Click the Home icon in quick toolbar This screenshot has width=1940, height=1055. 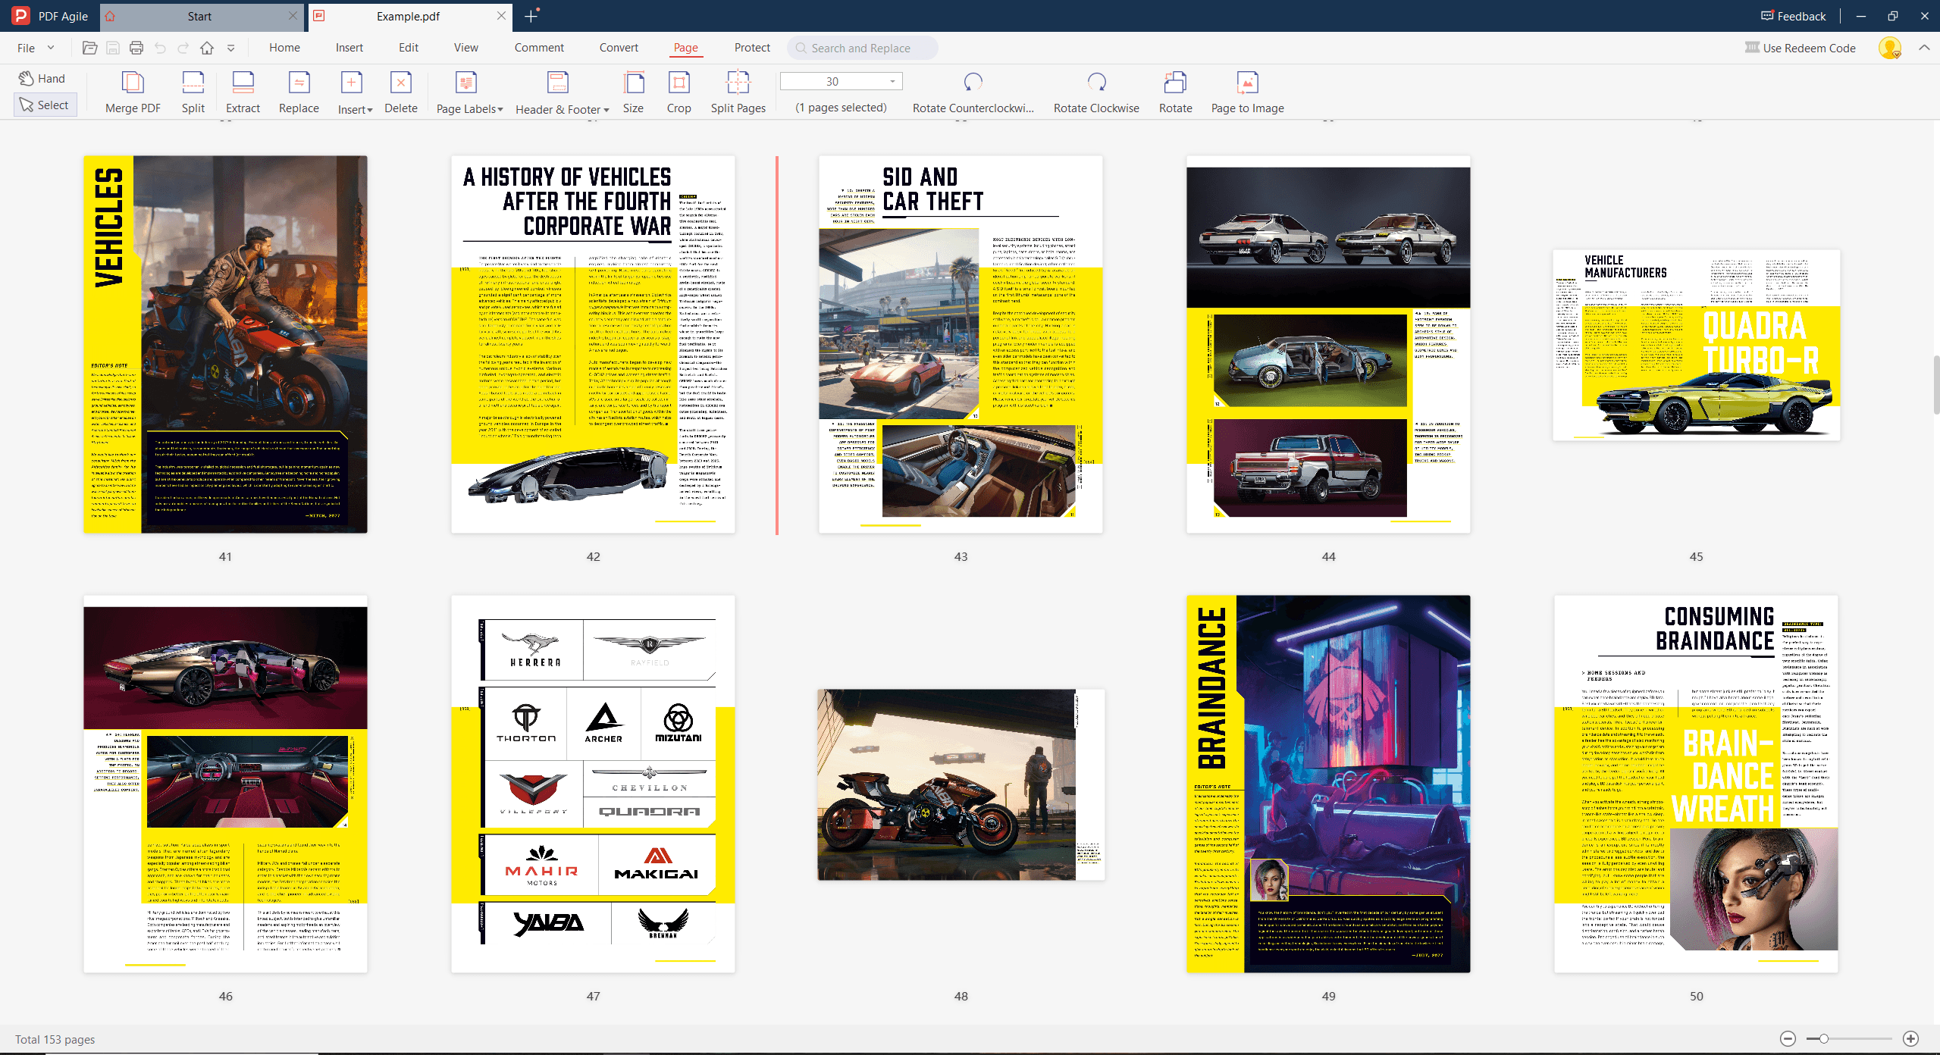point(207,48)
